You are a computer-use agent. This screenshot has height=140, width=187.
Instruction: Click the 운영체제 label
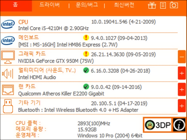(x=27, y=135)
